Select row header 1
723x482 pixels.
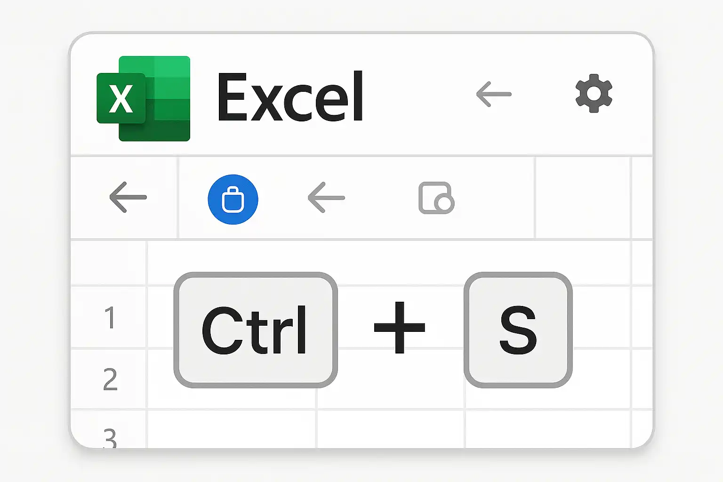(x=109, y=317)
